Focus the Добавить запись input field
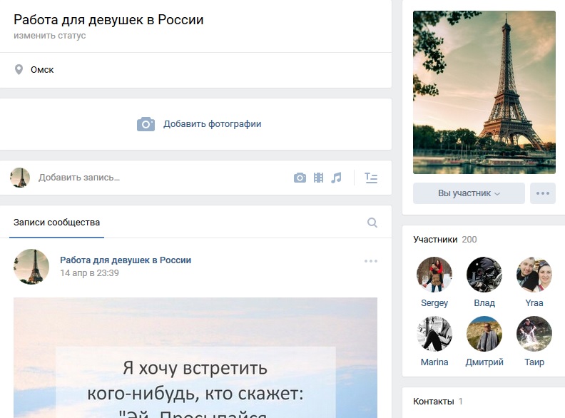 tap(162, 178)
